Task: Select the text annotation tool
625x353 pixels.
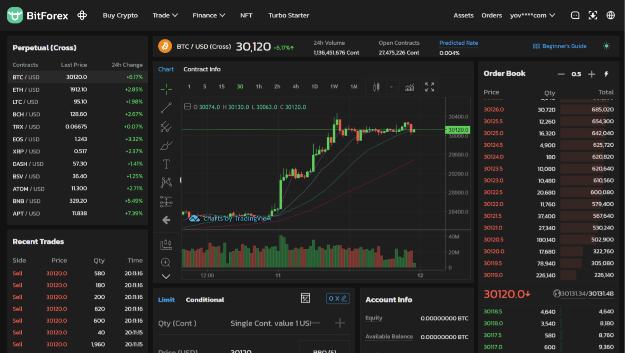Action: pyautogui.click(x=166, y=164)
